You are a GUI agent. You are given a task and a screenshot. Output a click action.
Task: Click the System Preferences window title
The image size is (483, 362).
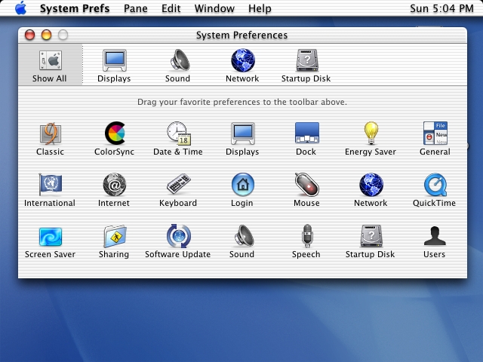[x=241, y=35]
